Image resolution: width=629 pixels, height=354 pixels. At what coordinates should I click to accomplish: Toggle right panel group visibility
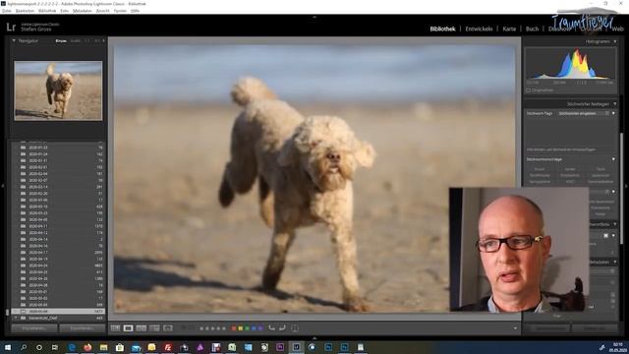pyautogui.click(x=626, y=186)
